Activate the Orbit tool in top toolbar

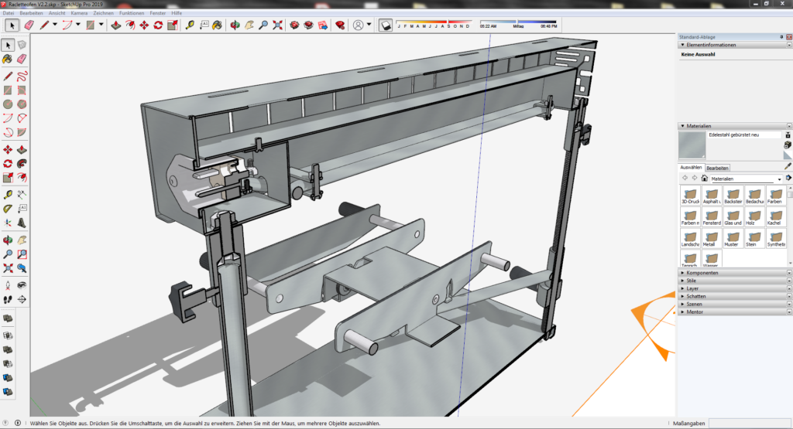click(x=235, y=25)
